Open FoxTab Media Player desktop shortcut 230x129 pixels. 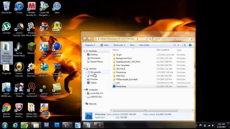click(x=19, y=49)
